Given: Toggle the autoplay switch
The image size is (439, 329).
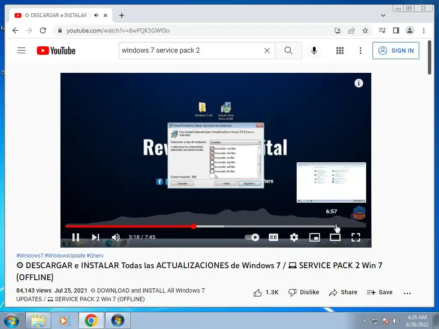Looking at the screenshot, I should coord(252,237).
